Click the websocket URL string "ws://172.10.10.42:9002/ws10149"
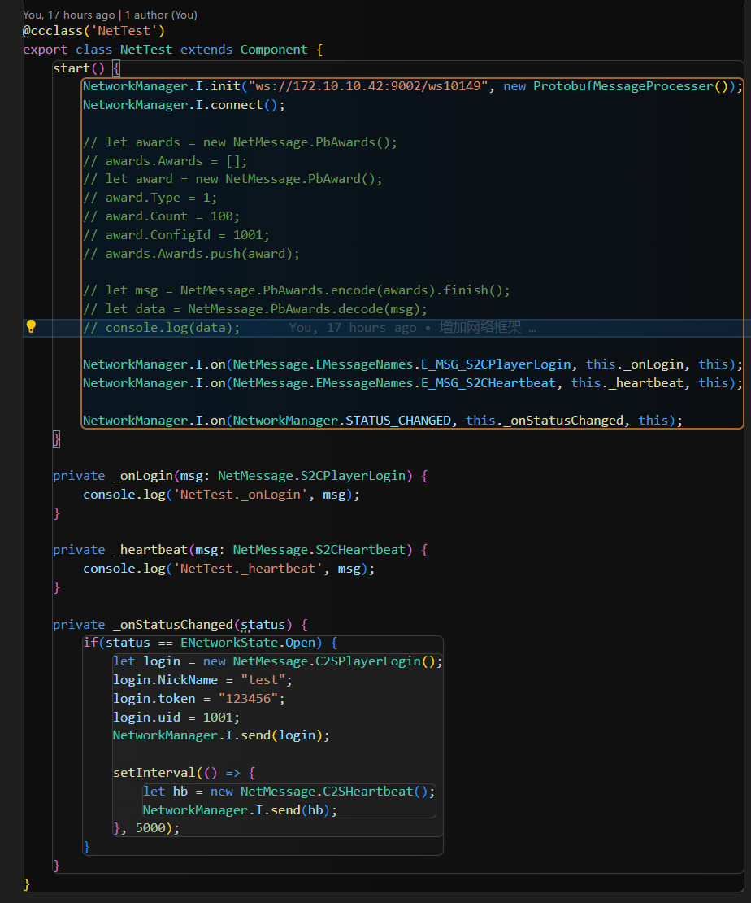751x903 pixels. [x=368, y=86]
